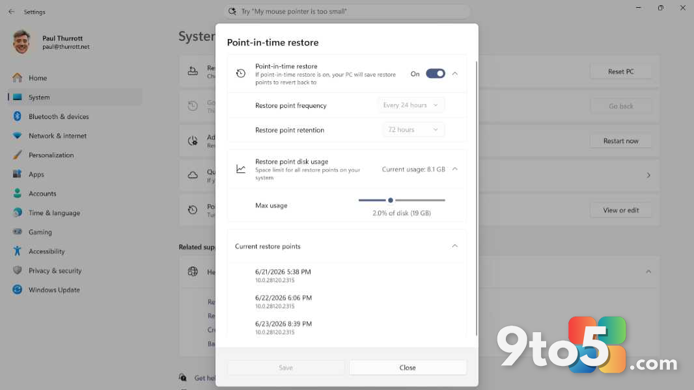Screen dimensions: 694x390
Task: Close the Point-in-time restore dialog
Action: [408, 367]
